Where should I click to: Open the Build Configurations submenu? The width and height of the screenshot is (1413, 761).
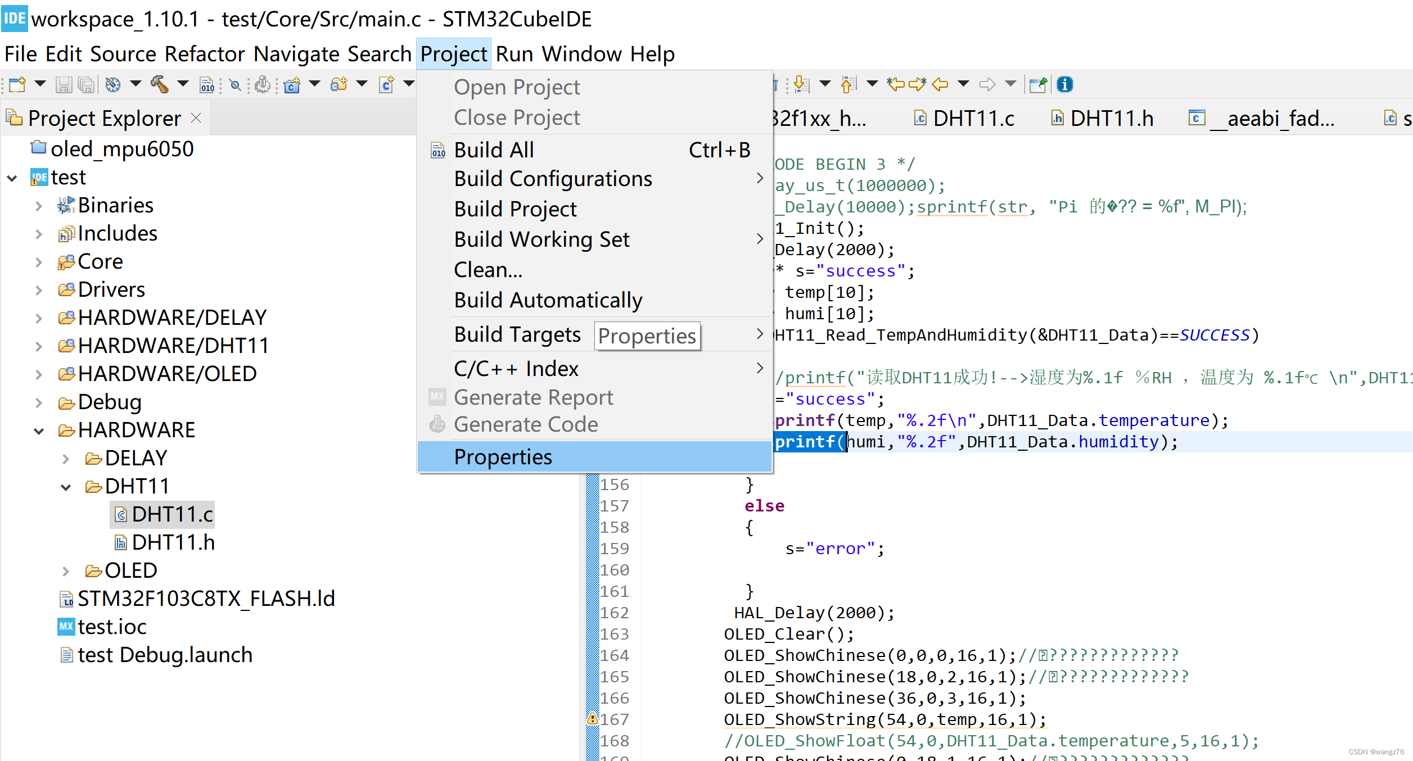554,178
